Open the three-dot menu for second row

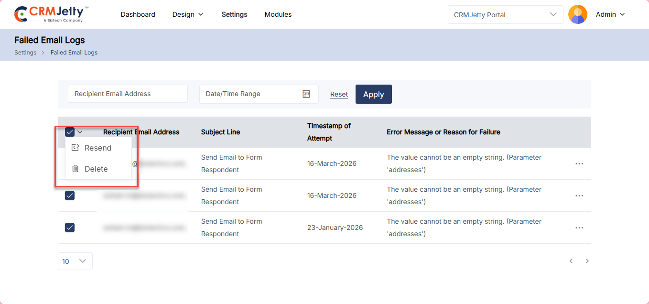click(x=579, y=195)
